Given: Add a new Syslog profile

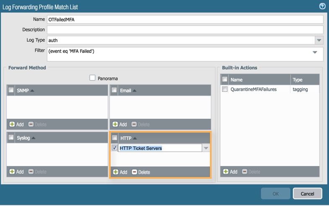Looking at the screenshot, I should [17, 172].
